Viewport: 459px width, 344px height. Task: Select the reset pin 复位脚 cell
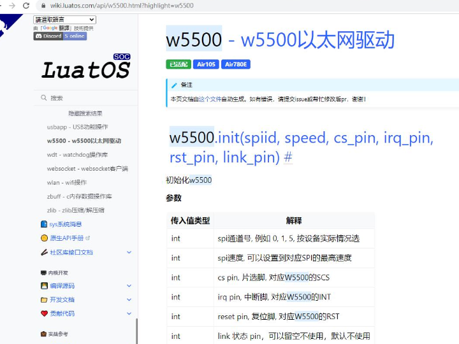click(x=294, y=317)
